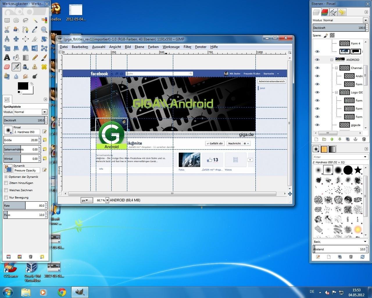Select the Rectangle Select tool
Image resolution: width=372 pixels, height=298 pixels.
7,20
